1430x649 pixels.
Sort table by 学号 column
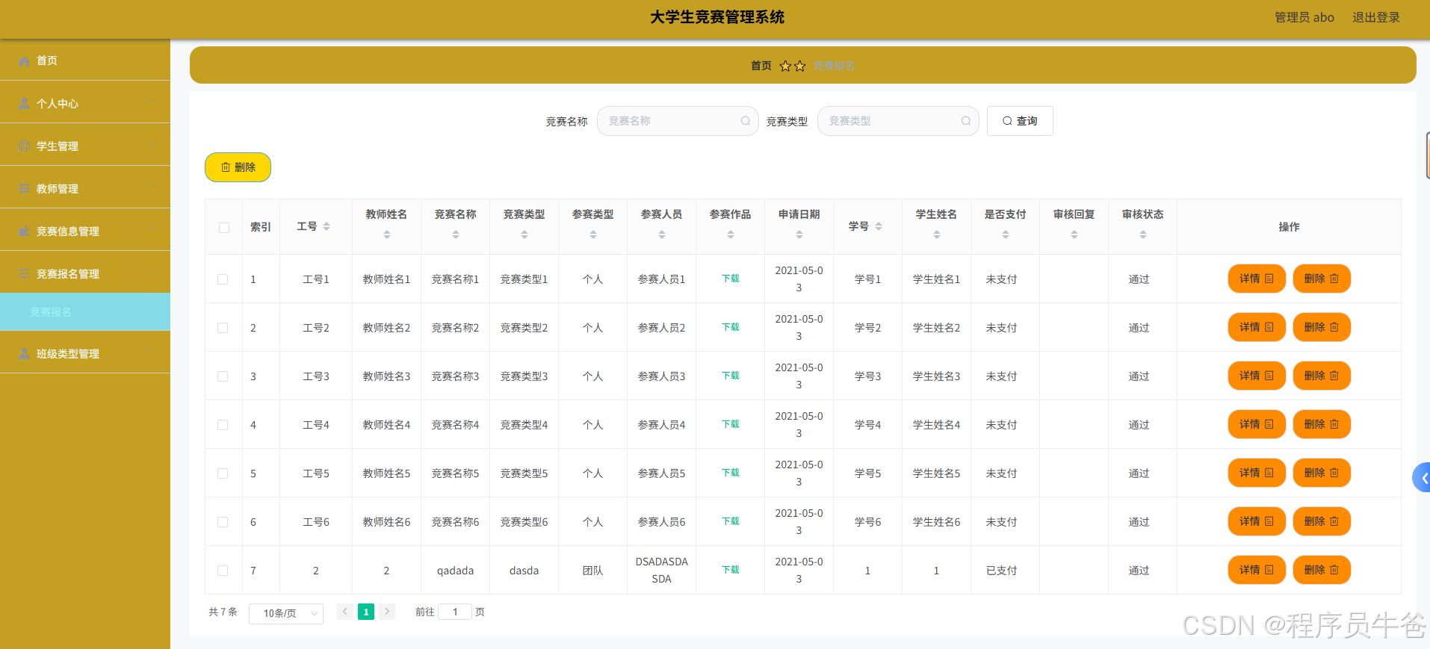click(879, 226)
